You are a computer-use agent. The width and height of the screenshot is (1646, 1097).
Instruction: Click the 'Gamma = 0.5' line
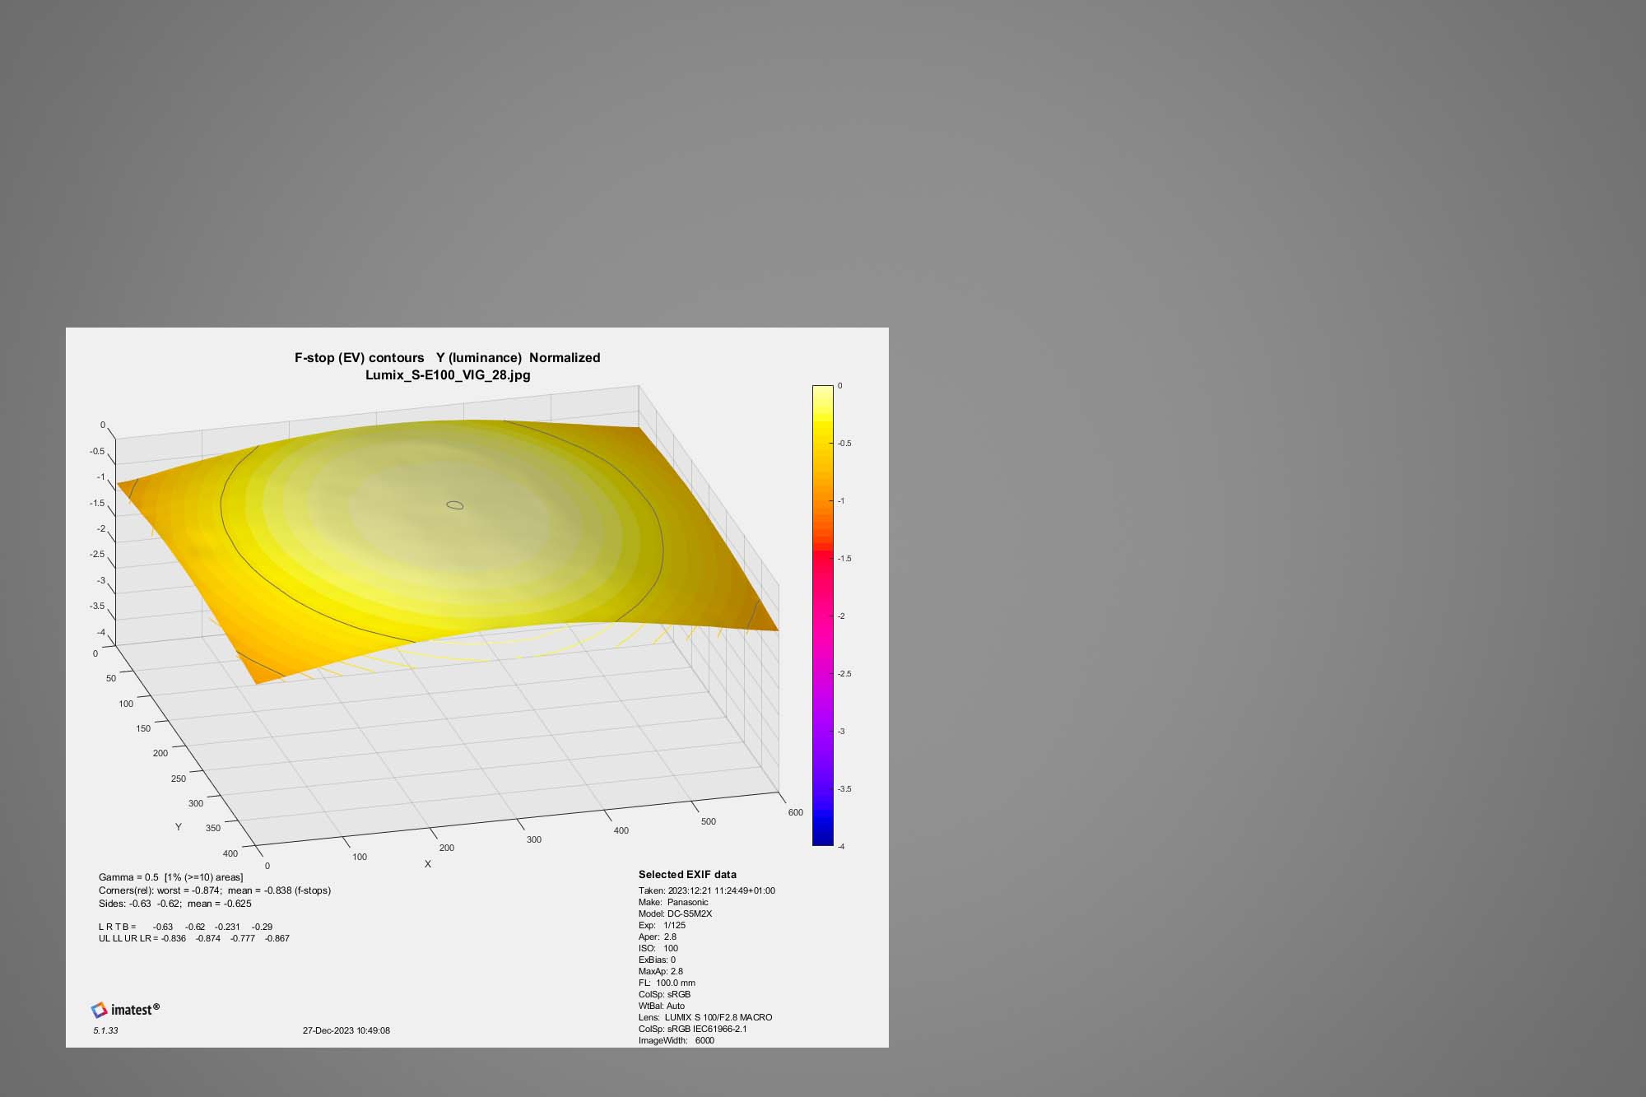[x=171, y=877]
